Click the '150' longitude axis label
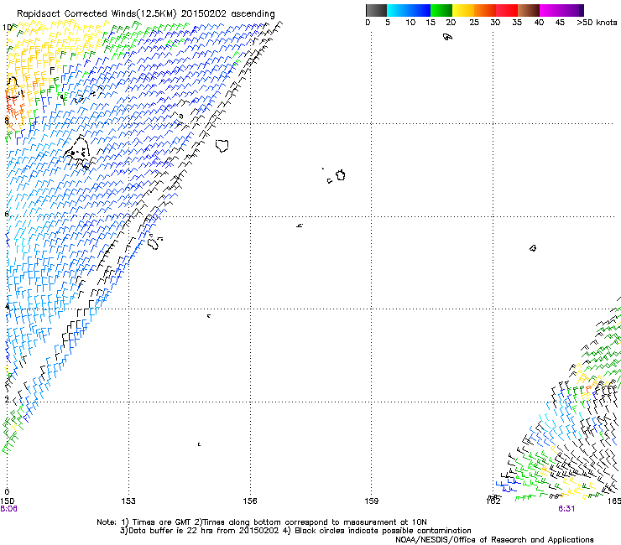The image size is (621, 545). coord(7,501)
